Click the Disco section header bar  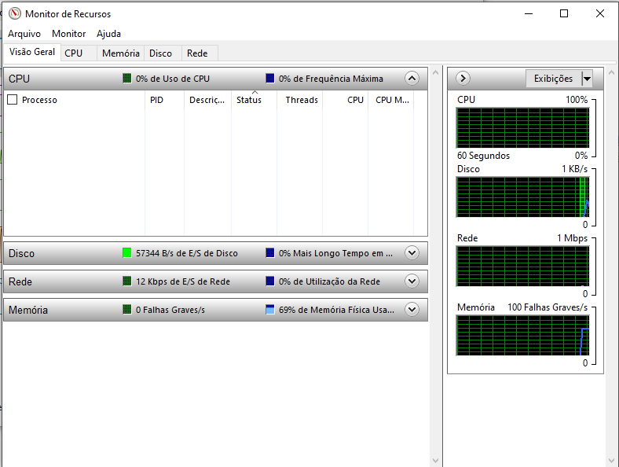click(215, 253)
